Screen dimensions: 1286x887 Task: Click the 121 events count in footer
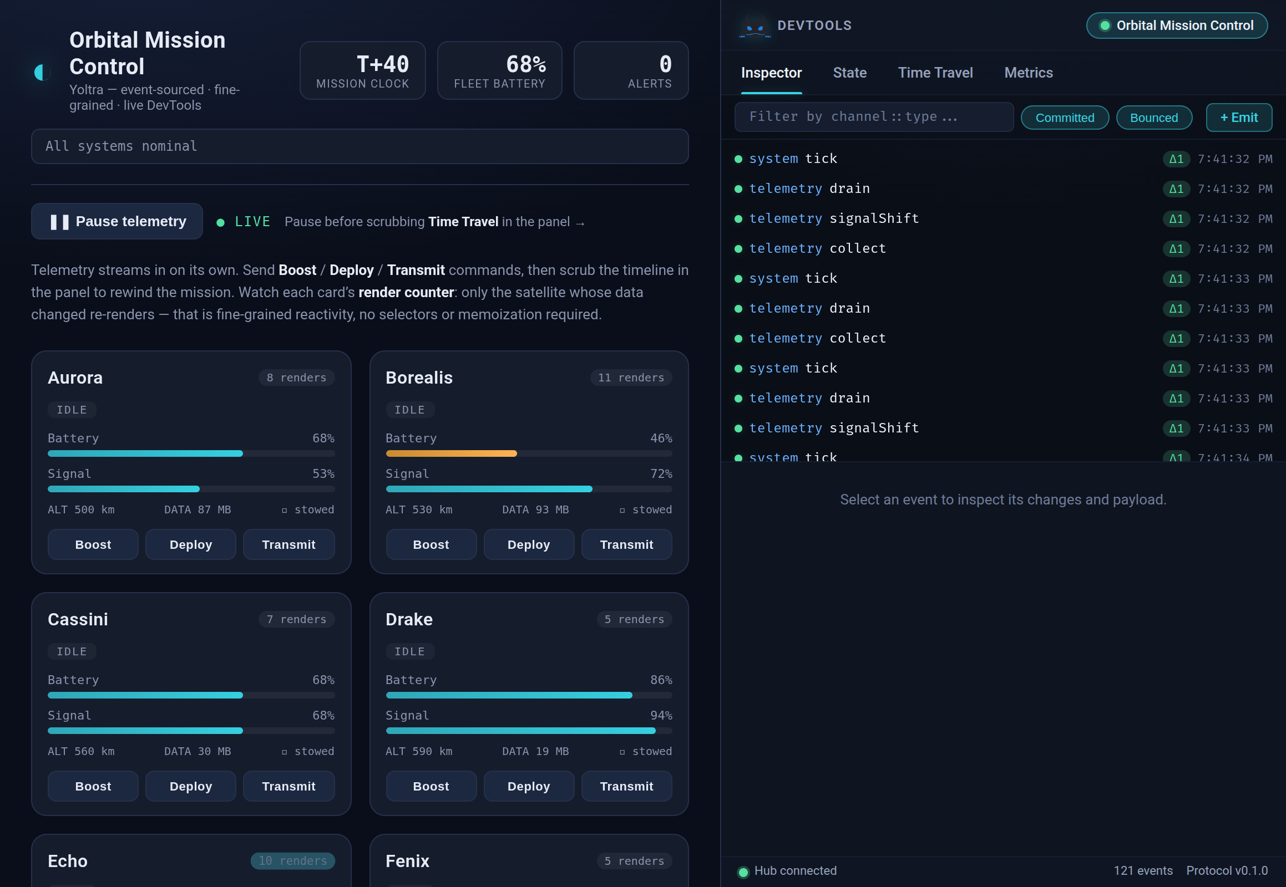pos(1142,871)
